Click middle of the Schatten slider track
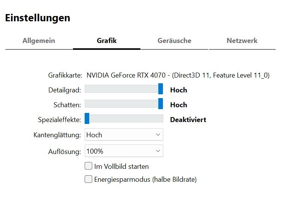This screenshot has width=298, height=200. tap(124, 104)
